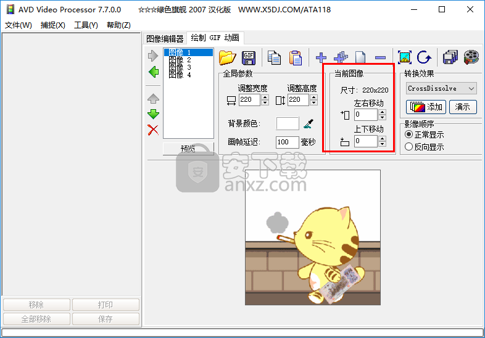
Task: Click the rotate arrow icon
Action: [x=424, y=57]
